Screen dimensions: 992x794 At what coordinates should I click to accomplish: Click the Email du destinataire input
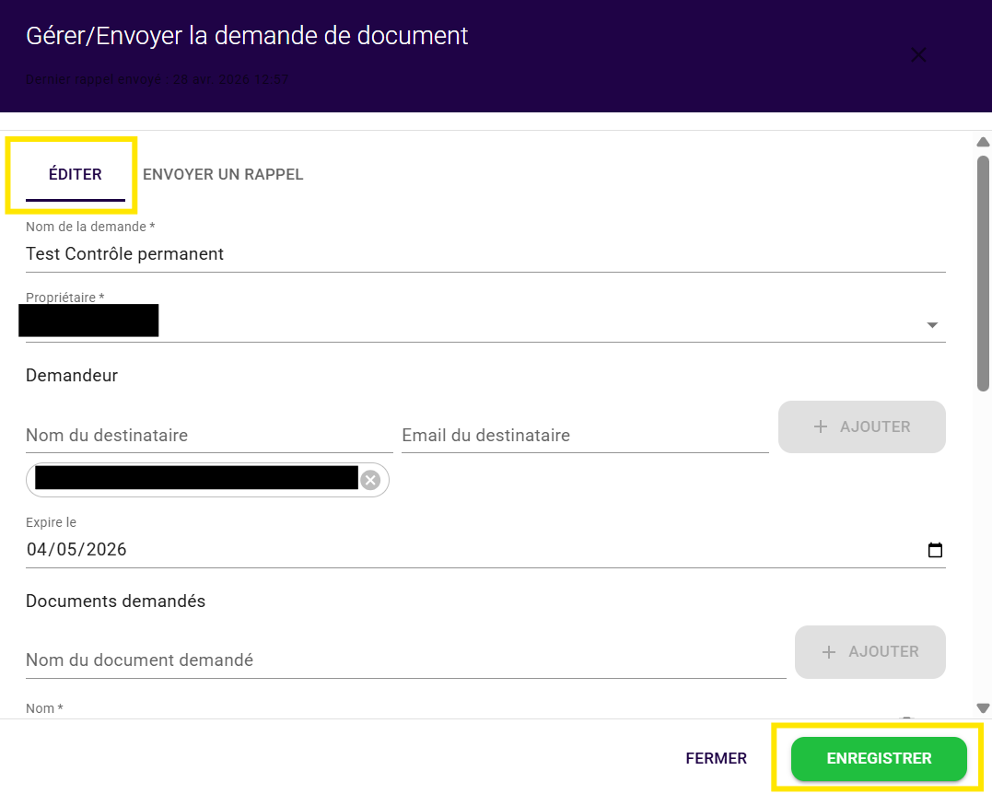tap(585, 436)
